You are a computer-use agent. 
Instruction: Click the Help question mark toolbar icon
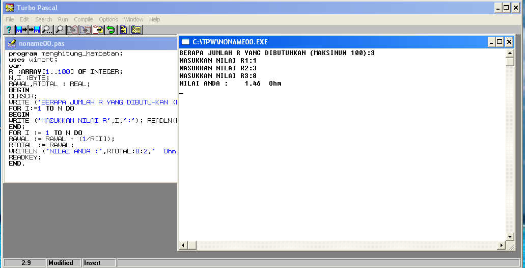(9, 30)
